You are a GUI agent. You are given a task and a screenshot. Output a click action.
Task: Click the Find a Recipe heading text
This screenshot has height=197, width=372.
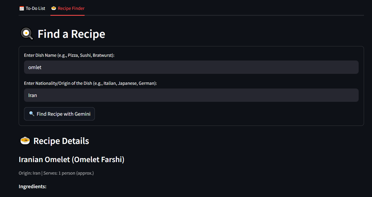click(71, 34)
